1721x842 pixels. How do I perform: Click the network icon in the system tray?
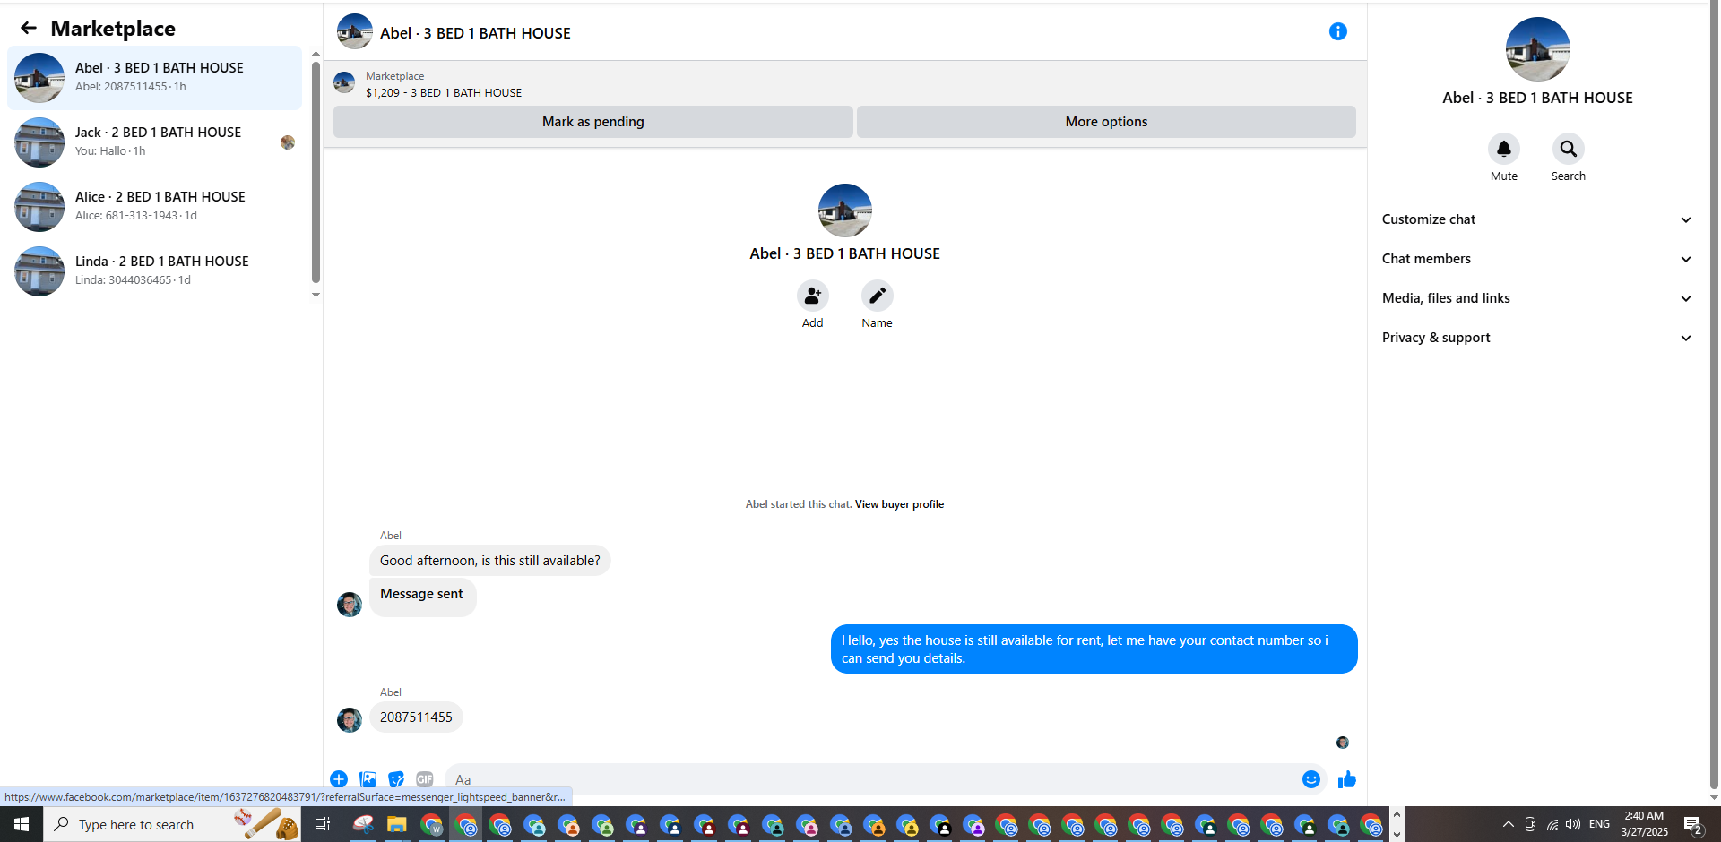[1552, 824]
